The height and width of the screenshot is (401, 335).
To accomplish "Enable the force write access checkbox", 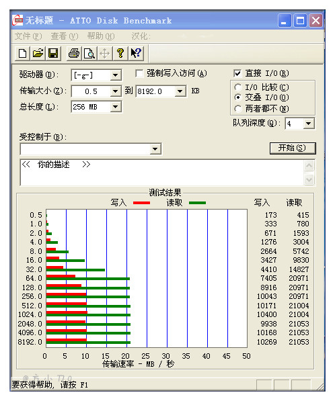I will 139,74.
